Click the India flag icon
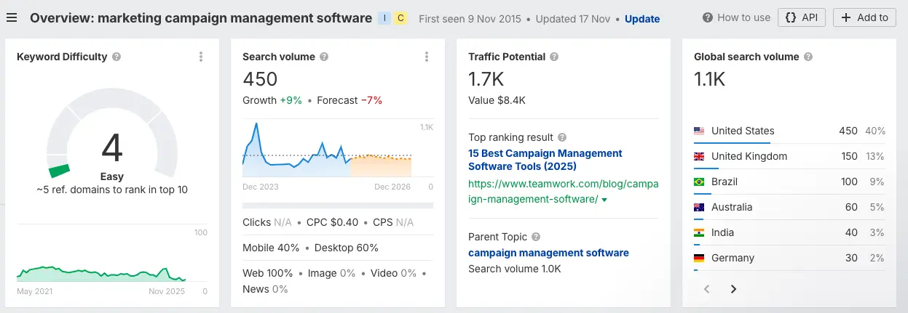This screenshot has width=908, height=313. (x=699, y=233)
